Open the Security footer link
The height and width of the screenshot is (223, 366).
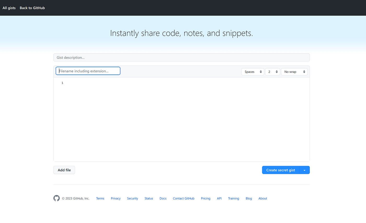tap(133, 198)
